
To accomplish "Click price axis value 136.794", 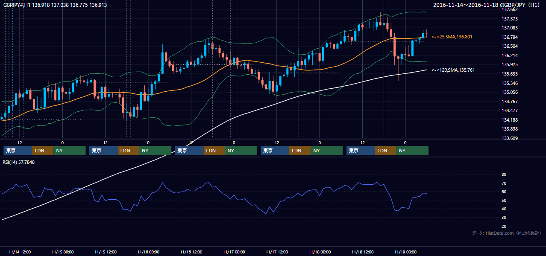I will tap(510, 37).
